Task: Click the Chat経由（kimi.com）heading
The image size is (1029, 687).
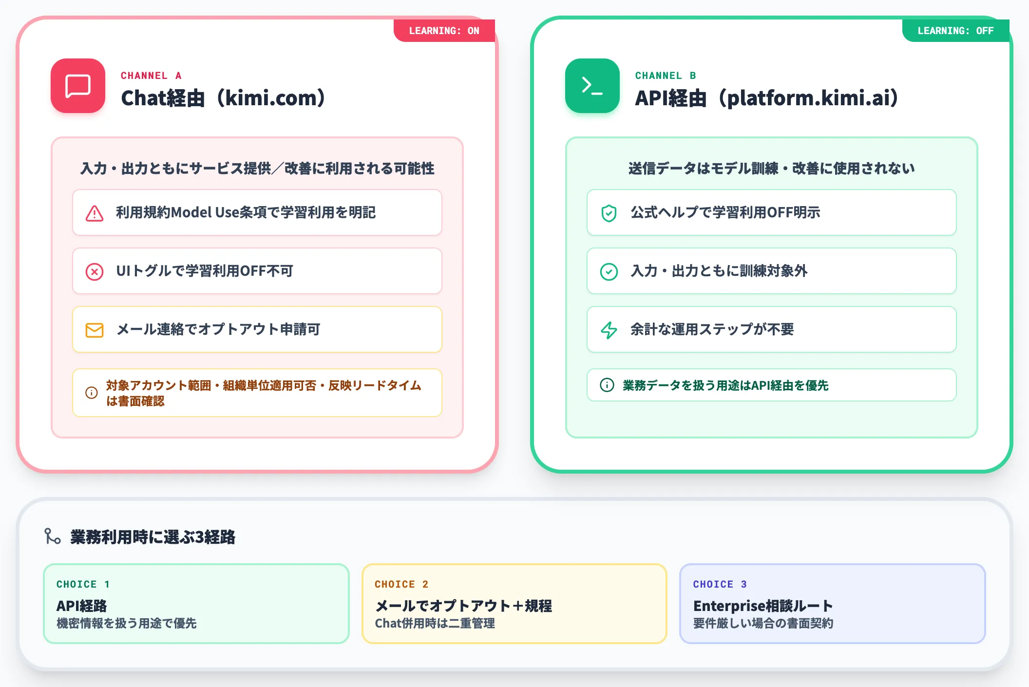Action: (x=223, y=98)
